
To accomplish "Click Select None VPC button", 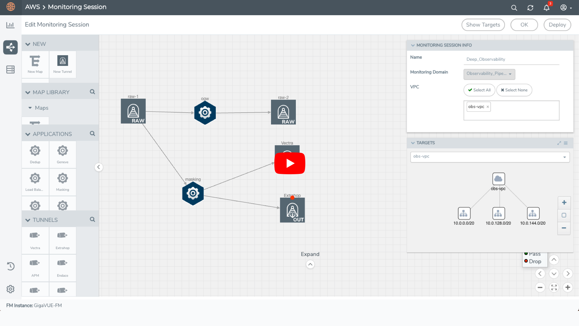I will [514, 90].
